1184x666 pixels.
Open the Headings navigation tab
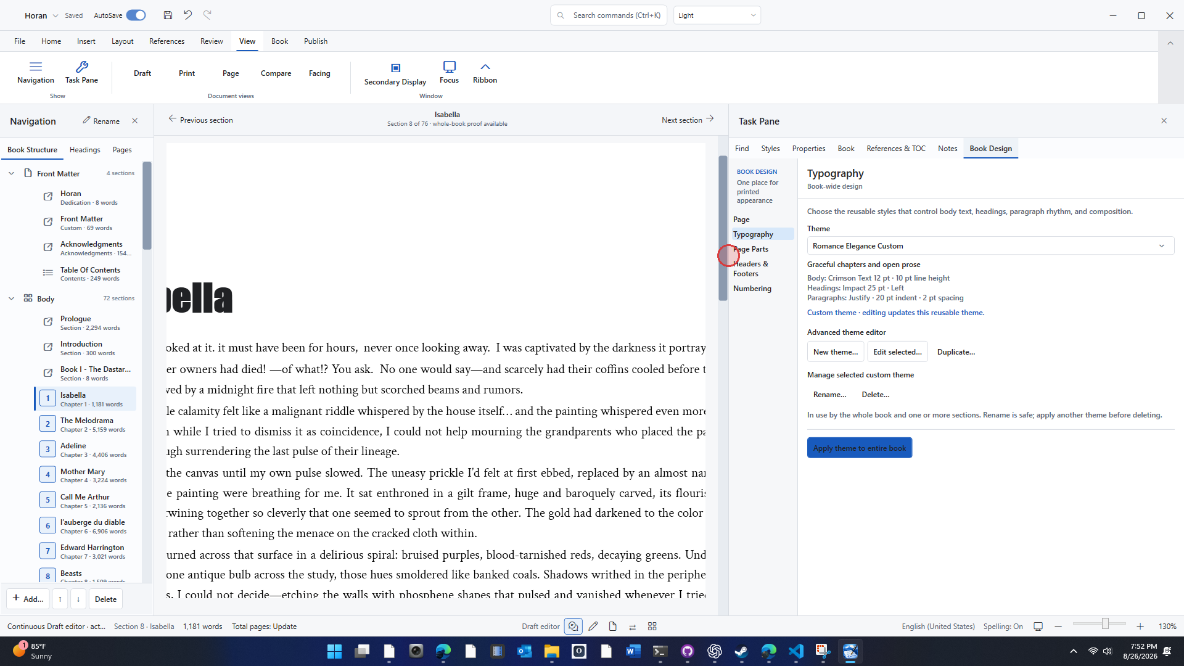[x=84, y=150]
